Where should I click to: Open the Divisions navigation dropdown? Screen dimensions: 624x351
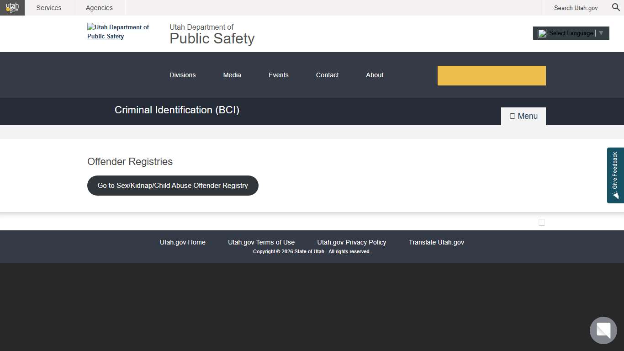[182, 75]
